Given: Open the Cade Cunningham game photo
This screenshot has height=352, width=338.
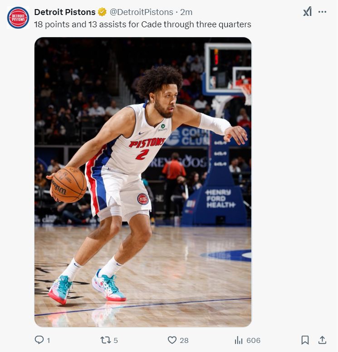Looking at the screenshot, I should pos(143,182).
